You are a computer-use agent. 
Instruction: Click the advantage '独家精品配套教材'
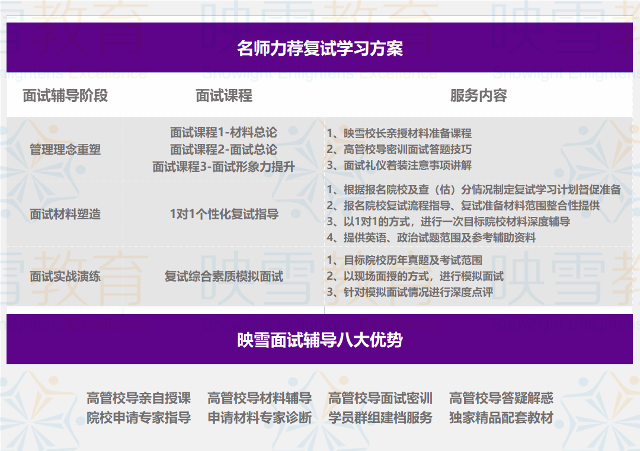[x=501, y=418]
